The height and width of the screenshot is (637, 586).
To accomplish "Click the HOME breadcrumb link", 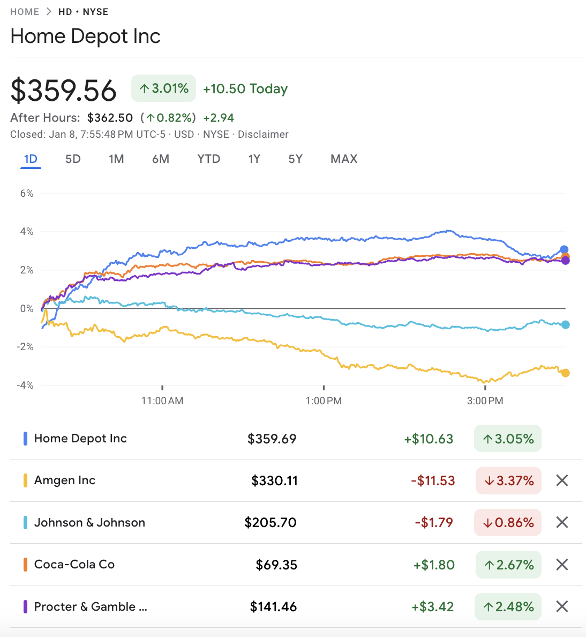I will click(25, 12).
